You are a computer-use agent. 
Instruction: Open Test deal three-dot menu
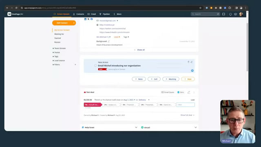194,92
